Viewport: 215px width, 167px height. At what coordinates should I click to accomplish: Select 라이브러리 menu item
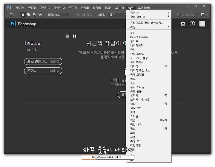(148, 62)
